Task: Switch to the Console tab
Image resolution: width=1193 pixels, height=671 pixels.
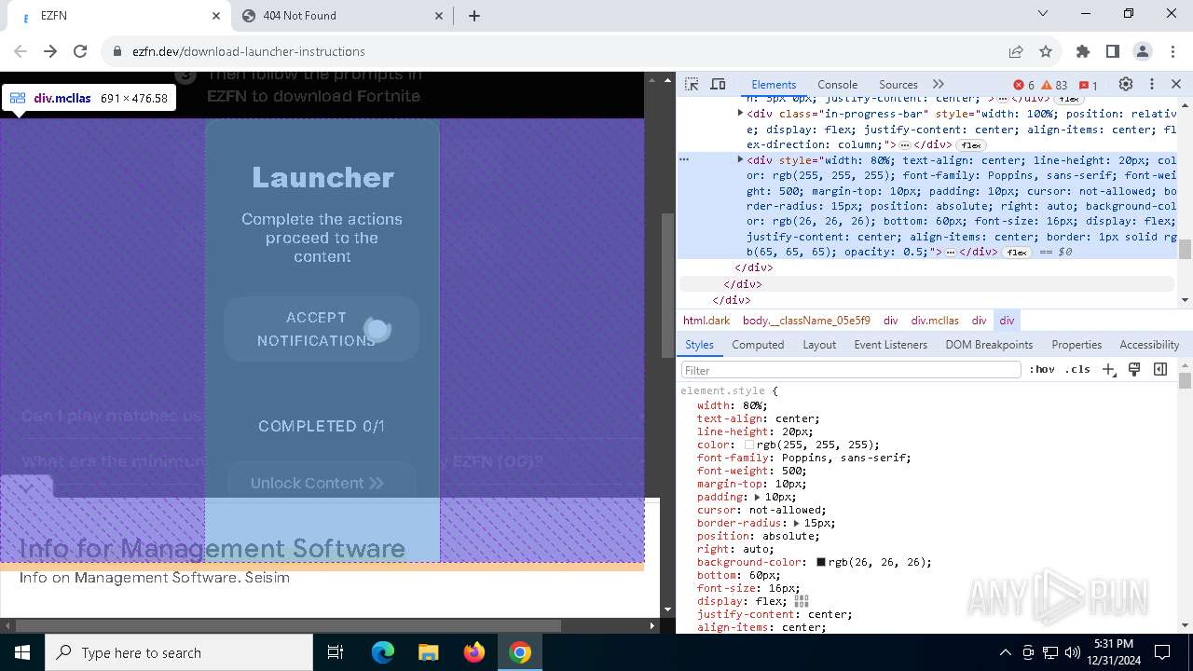Action: tap(837, 84)
